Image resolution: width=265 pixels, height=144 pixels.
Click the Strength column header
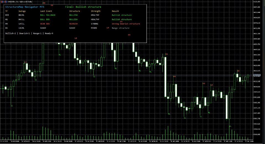[x=96, y=11]
